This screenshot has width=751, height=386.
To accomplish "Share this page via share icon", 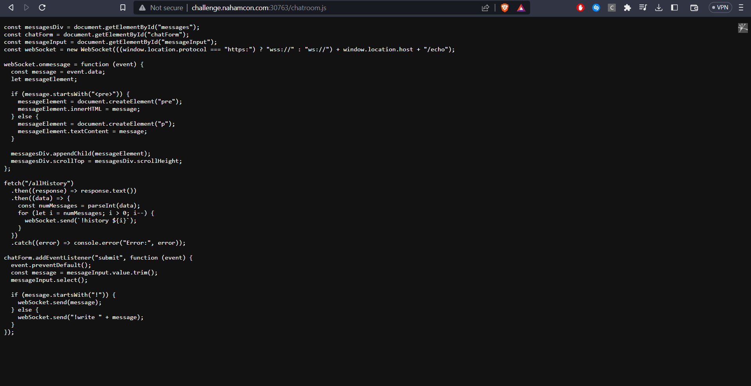I will coord(486,8).
